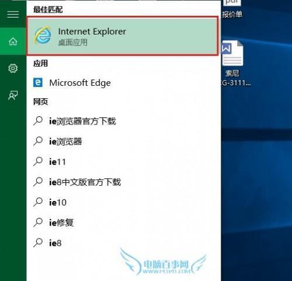292x281 pixels.
Task: Open Settings gear in the search sidebar
Action: (13, 68)
